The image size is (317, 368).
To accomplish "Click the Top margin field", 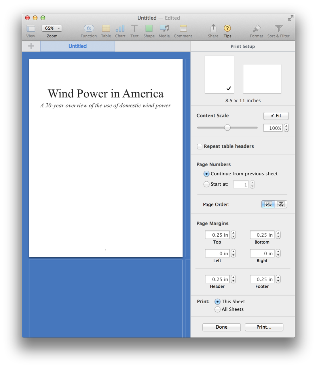I will click(x=217, y=235).
